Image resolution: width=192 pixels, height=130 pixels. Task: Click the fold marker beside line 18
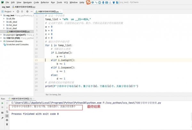pos(44,79)
